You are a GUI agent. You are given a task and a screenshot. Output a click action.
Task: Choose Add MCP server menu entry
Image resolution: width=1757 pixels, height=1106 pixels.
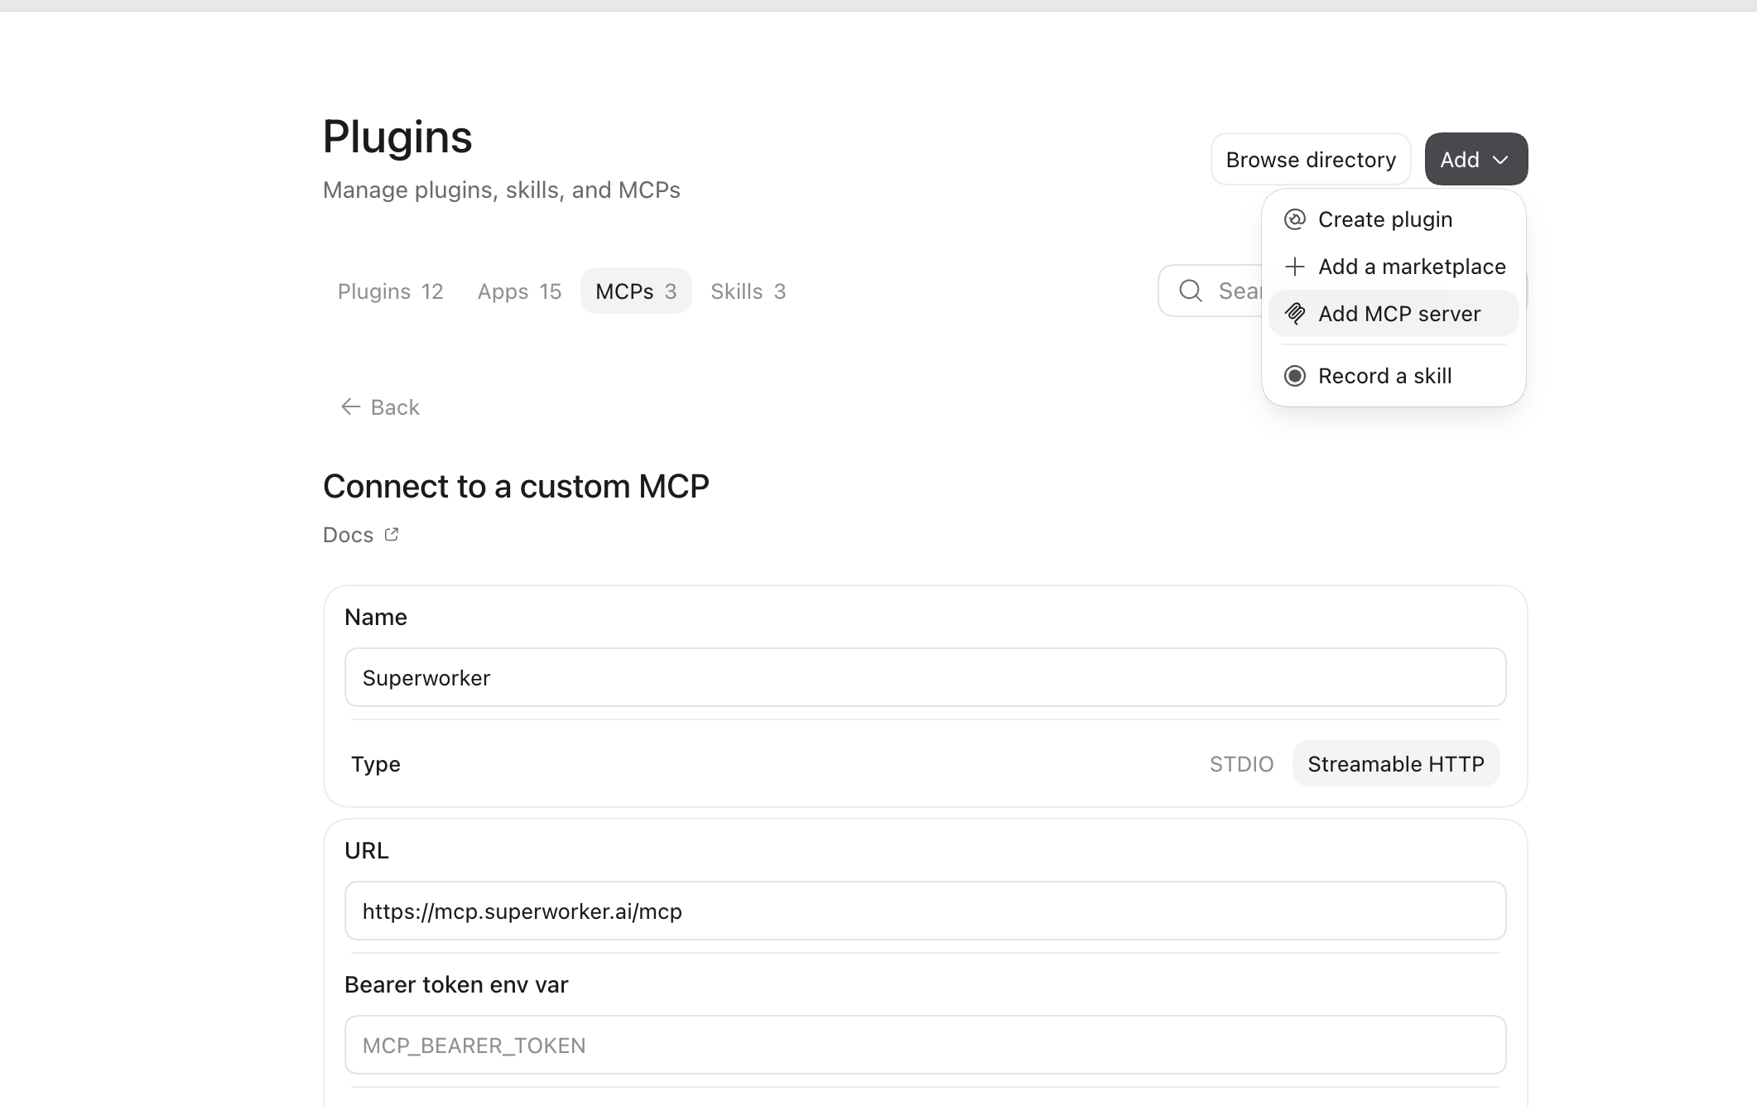click(1394, 314)
